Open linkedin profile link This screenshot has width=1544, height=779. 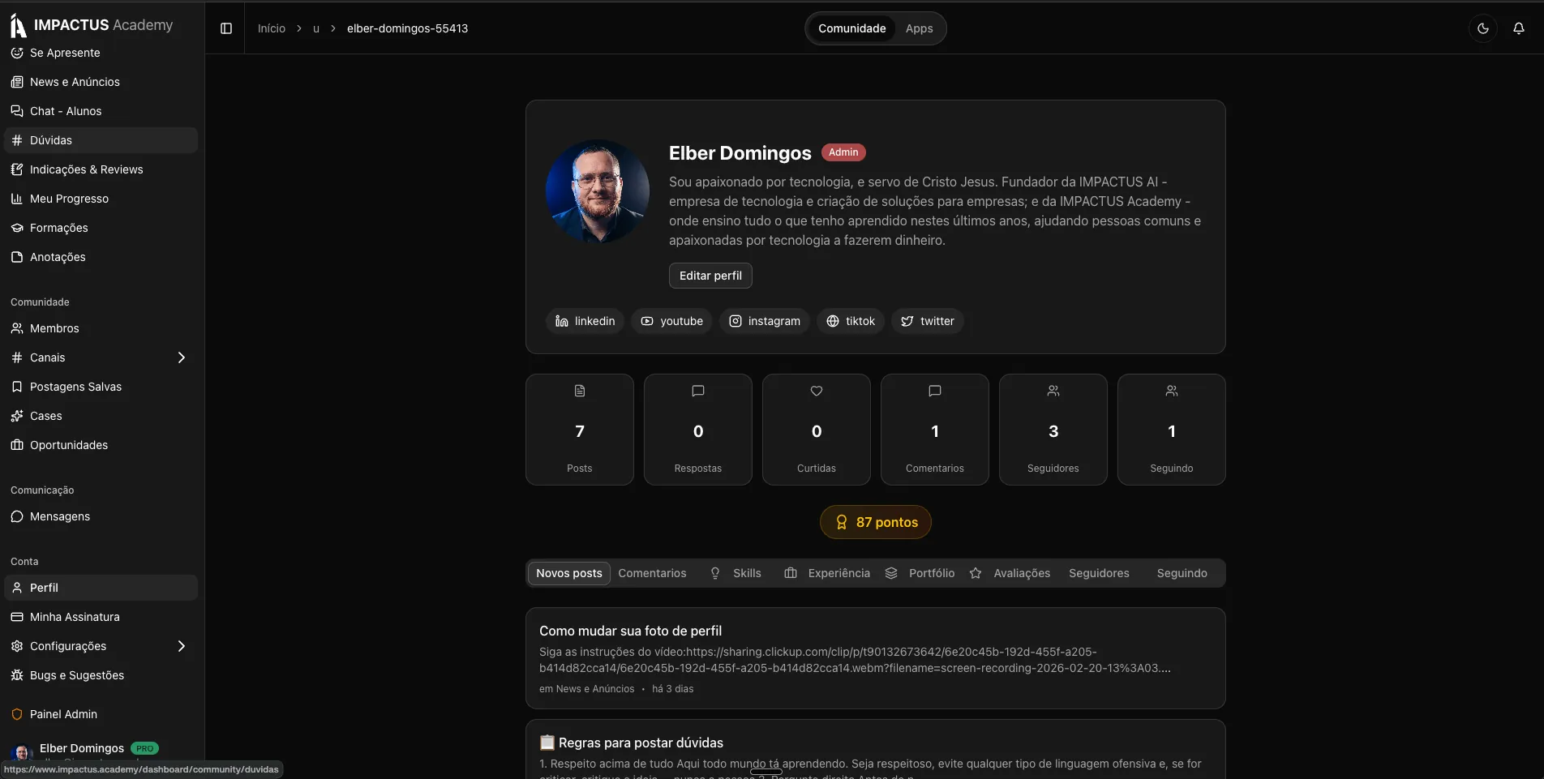click(x=585, y=321)
